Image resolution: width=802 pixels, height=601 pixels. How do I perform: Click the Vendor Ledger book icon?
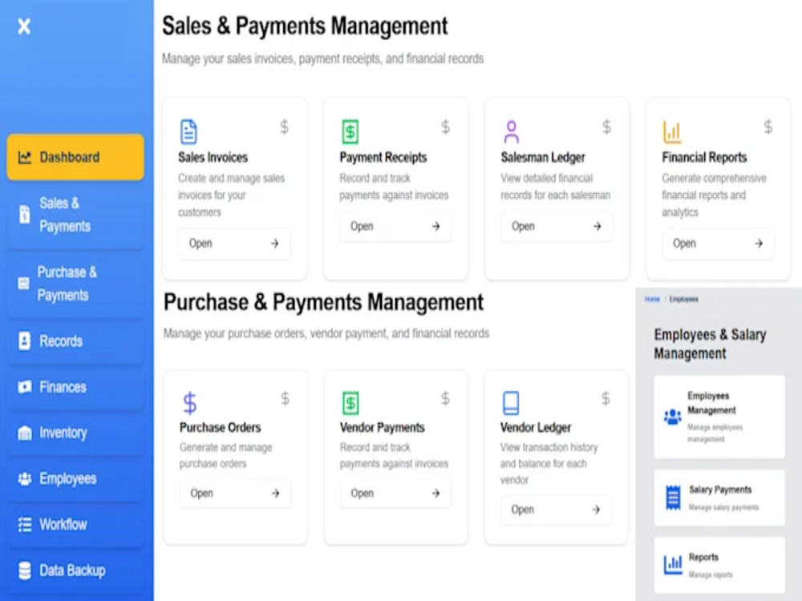pos(511,403)
